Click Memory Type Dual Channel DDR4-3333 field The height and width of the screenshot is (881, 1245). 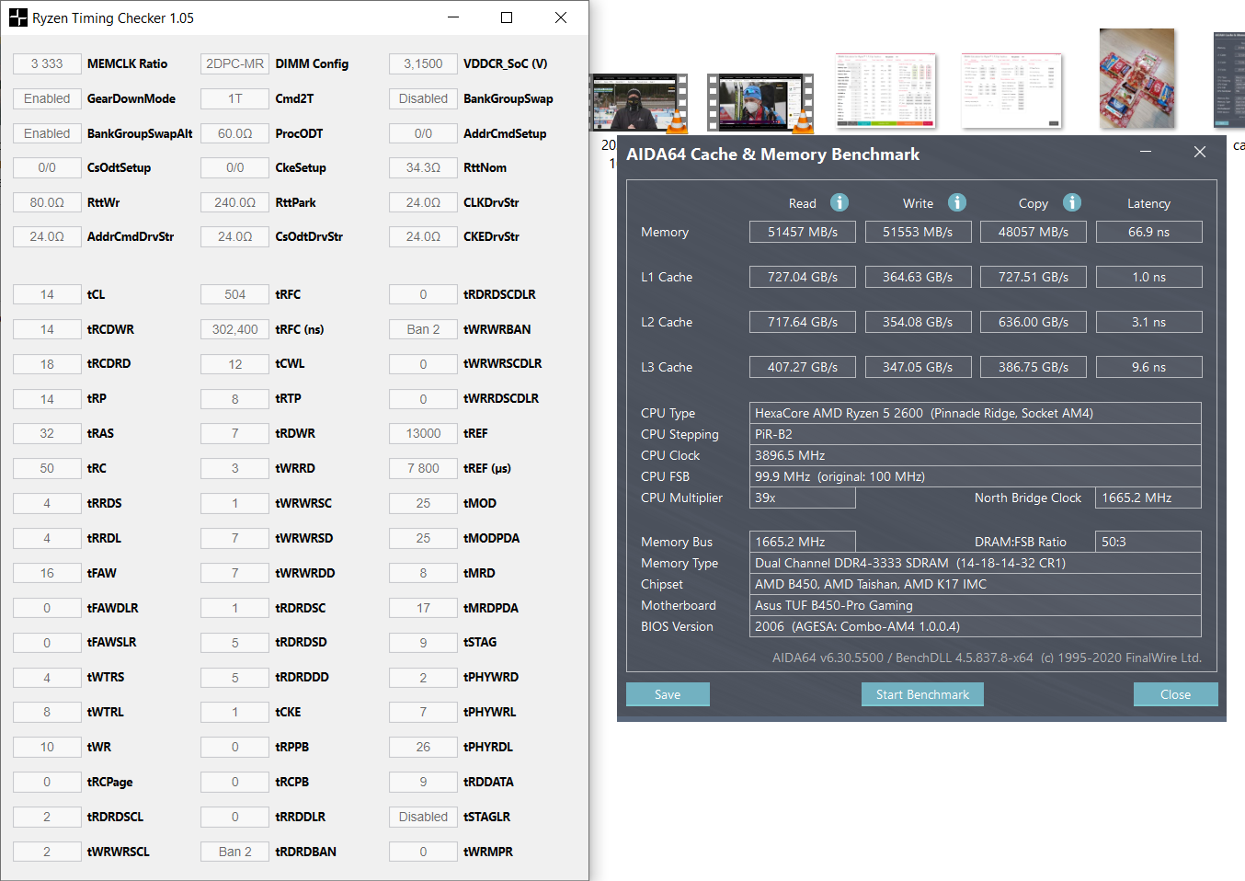976,563
